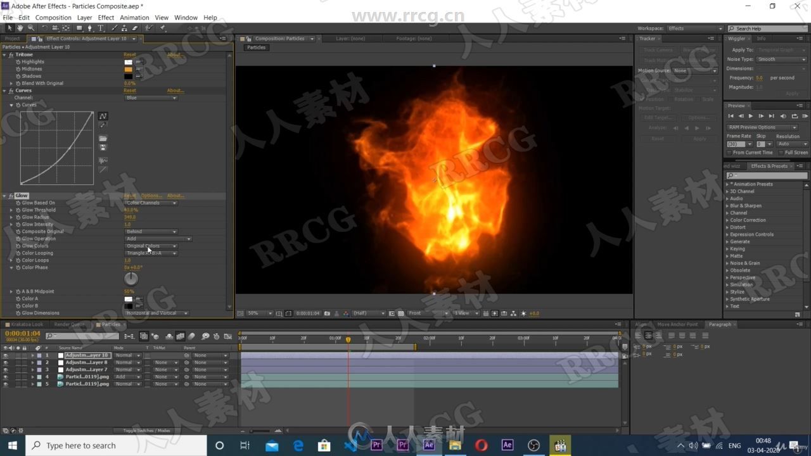Open Glow Dimensions dropdown
The height and width of the screenshot is (456, 811).
(x=156, y=313)
